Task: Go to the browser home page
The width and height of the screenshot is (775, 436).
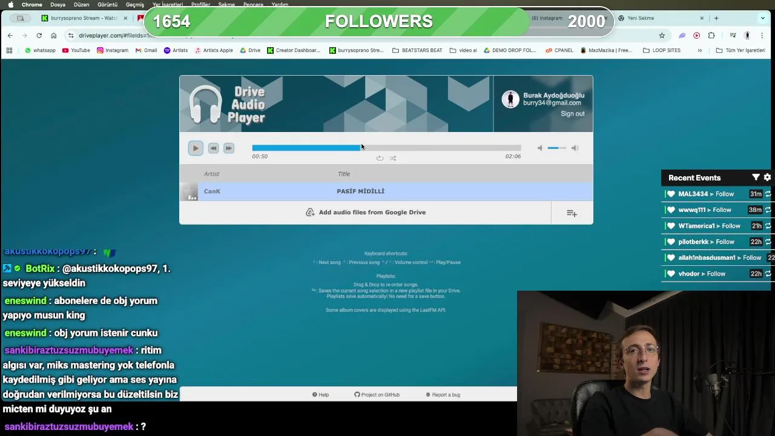Action: (53, 36)
